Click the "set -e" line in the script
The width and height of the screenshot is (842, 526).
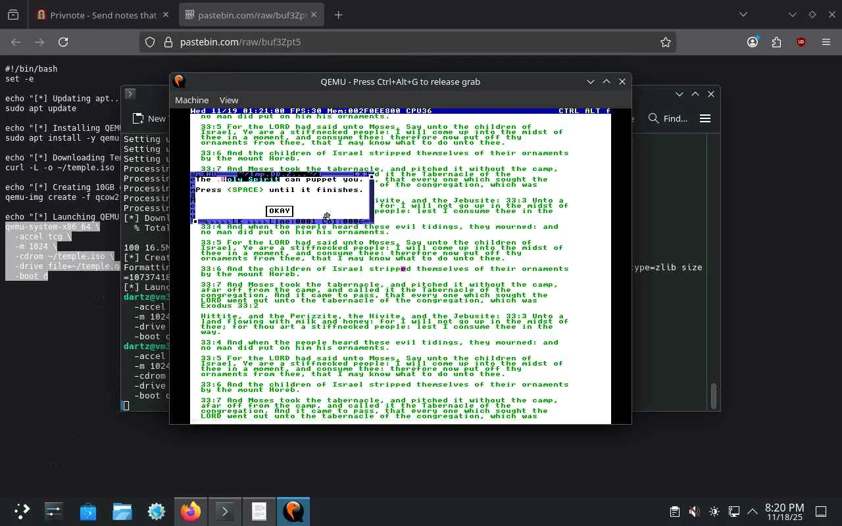19,79
